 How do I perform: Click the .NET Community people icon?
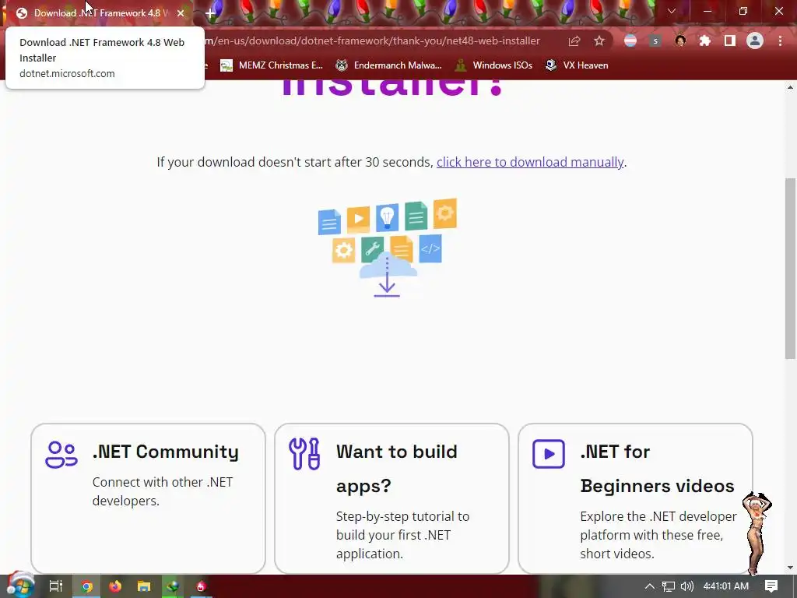point(61,454)
